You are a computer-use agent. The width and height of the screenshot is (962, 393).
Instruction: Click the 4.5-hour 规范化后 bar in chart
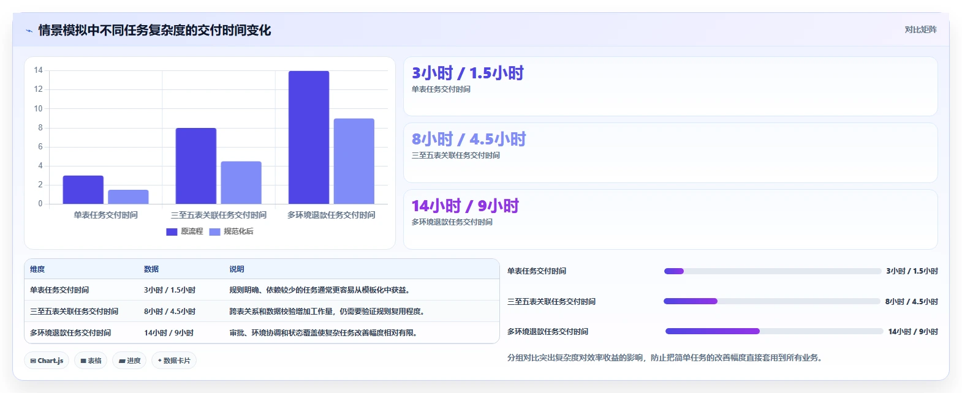coord(241,182)
